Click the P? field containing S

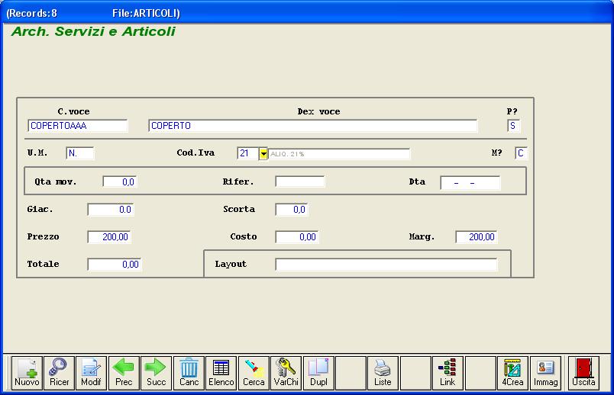513,126
